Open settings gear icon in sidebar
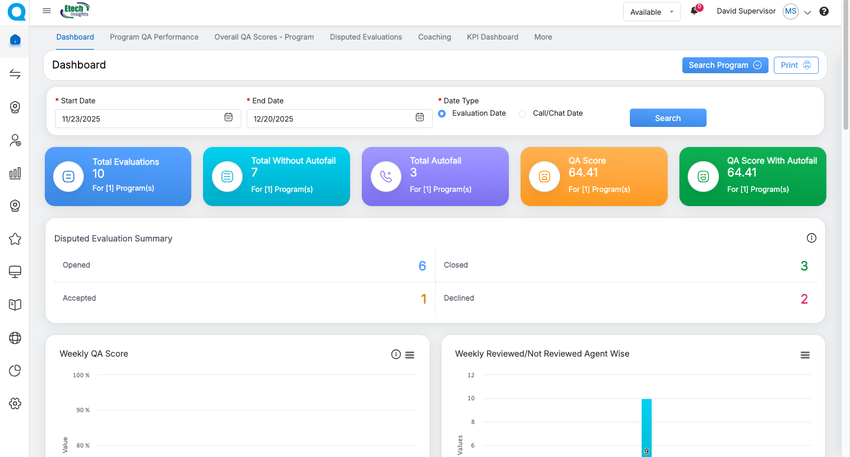Screen dimensions: 850x457 click(15, 403)
